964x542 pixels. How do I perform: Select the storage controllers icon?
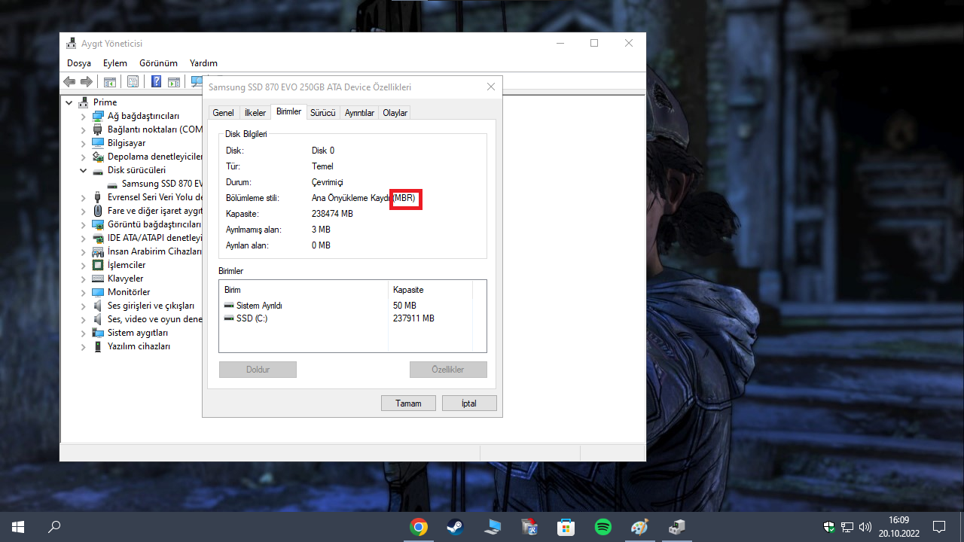[x=98, y=157]
